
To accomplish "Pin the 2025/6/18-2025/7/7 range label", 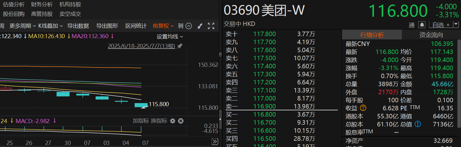I will [179, 47].
